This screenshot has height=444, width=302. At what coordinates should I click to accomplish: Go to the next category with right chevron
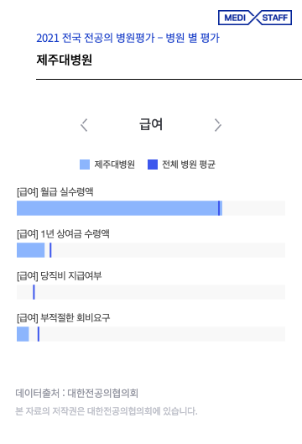tap(217, 125)
